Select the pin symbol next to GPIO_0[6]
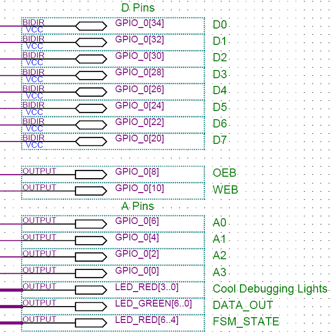This screenshot has height=336, width=331. [x=91, y=224]
